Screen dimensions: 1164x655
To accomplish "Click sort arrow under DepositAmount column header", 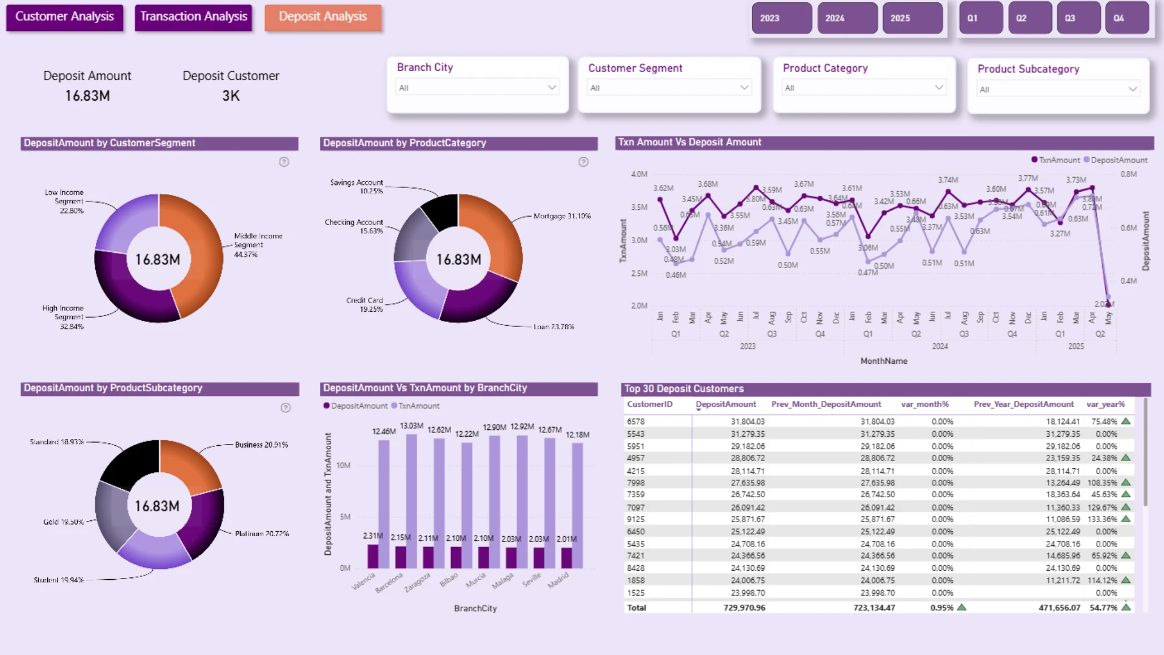I will pos(698,411).
